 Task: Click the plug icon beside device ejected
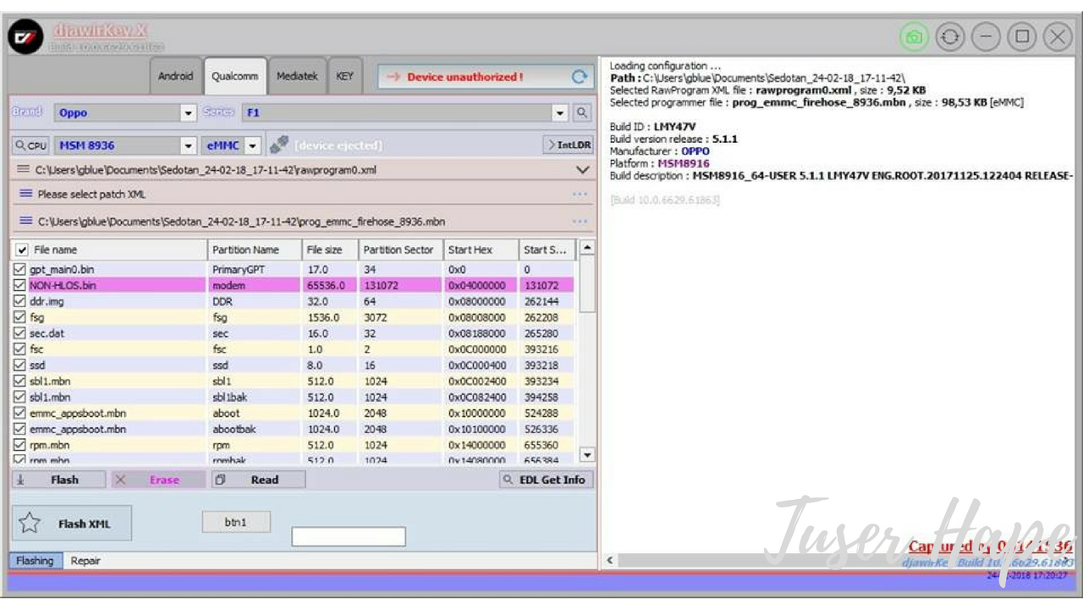(x=279, y=145)
